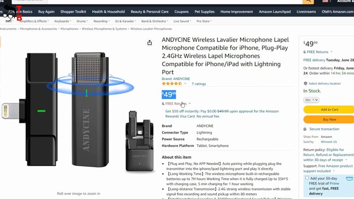
Task: Click the Buy Now button
Action: coord(329,119)
